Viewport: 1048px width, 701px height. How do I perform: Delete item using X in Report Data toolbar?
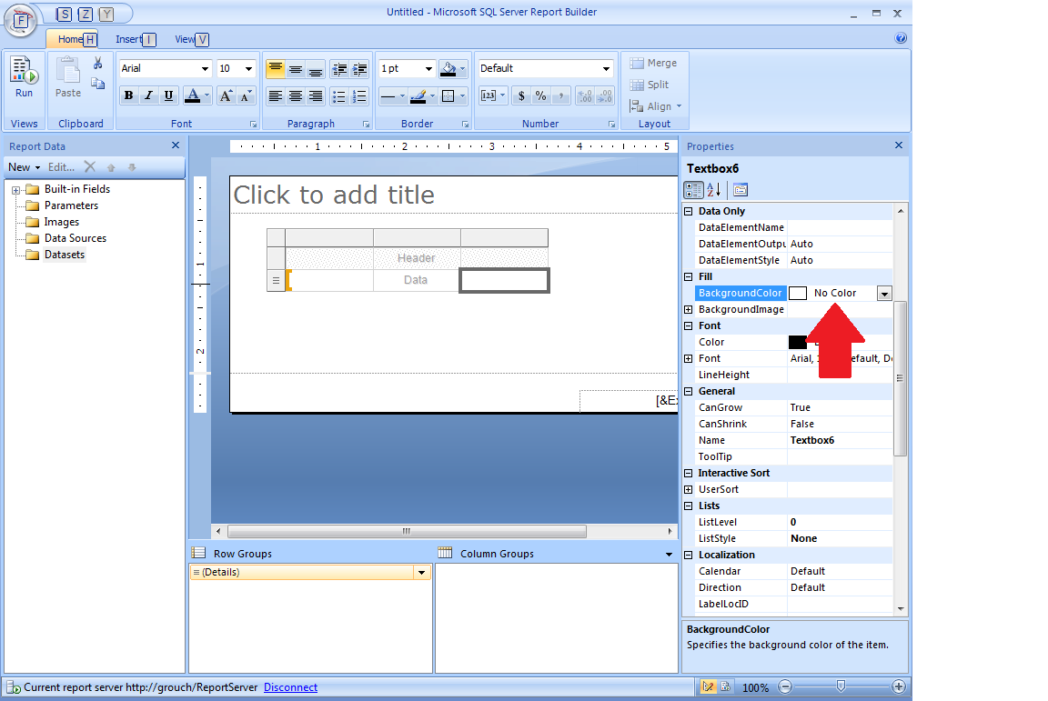(x=89, y=167)
